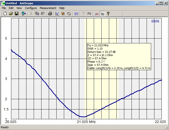This screenshot has width=169, height=130.
Task: Open the File menu
Action: [x=4, y=8]
